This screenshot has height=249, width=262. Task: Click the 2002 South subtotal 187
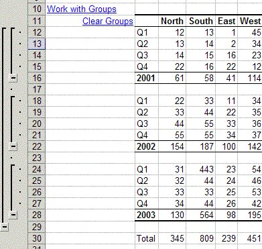pos(200,146)
